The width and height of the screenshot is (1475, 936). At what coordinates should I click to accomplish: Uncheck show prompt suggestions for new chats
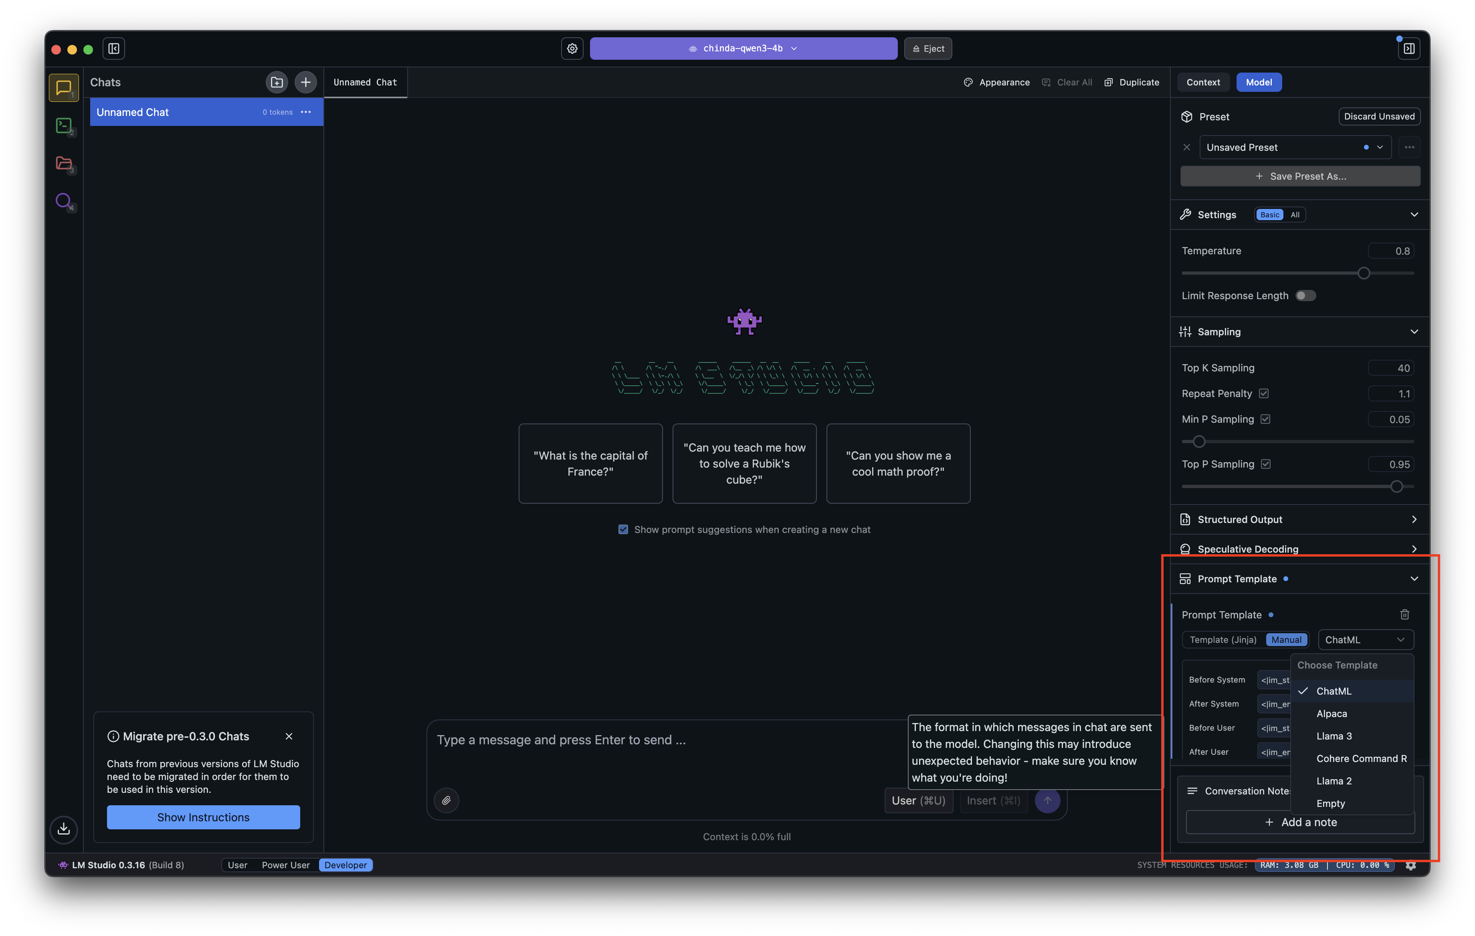[623, 529]
